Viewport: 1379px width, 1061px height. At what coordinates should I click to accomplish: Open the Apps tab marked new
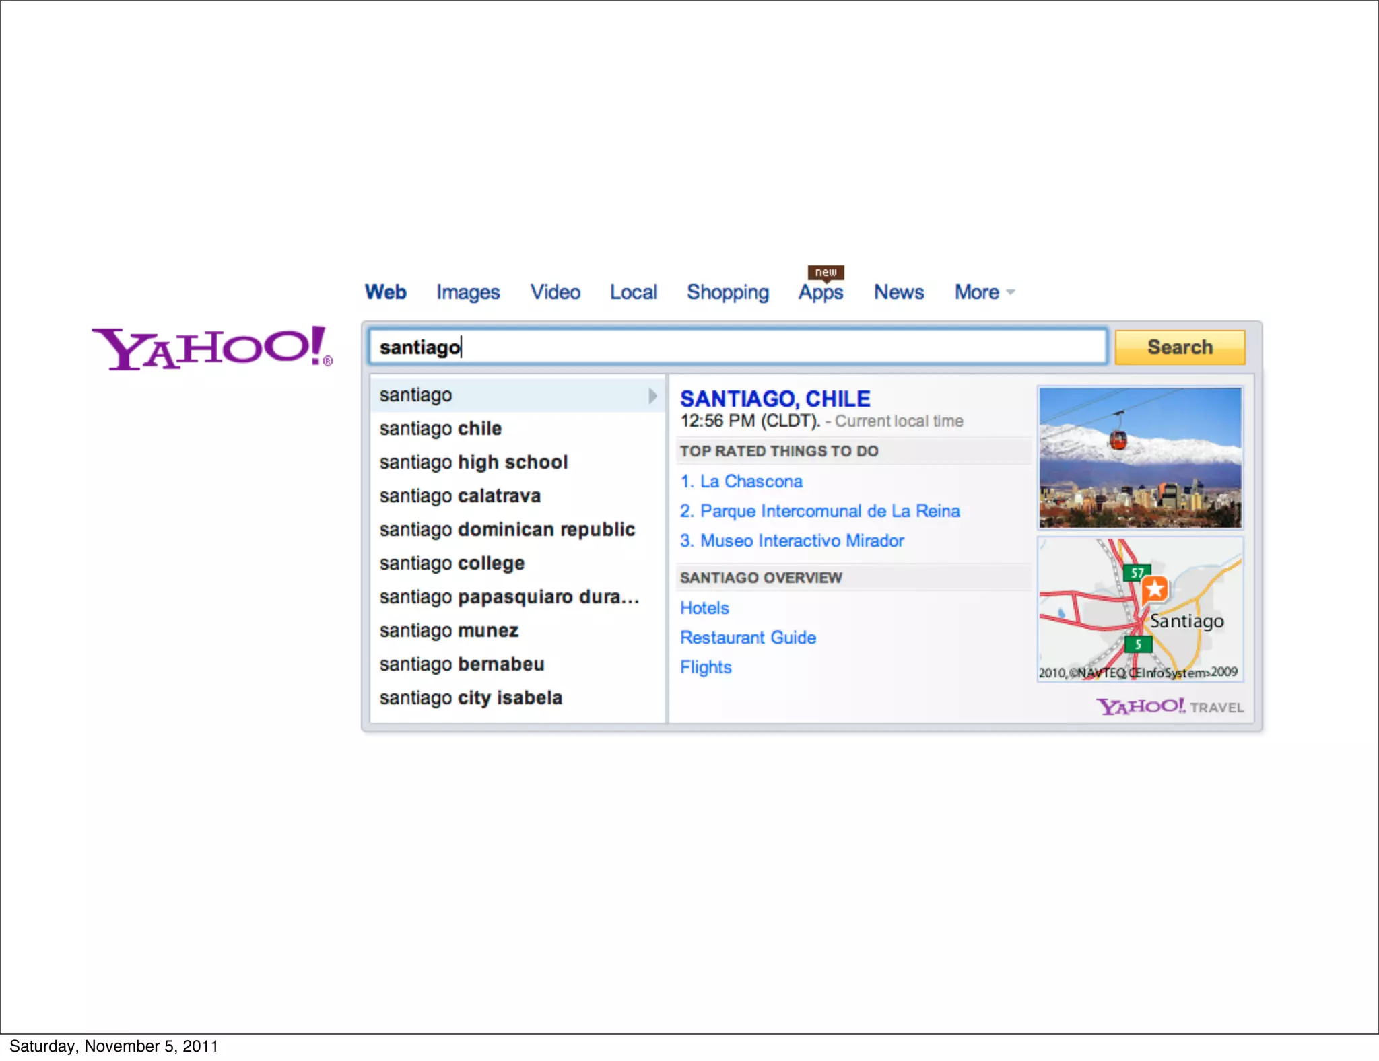820,292
